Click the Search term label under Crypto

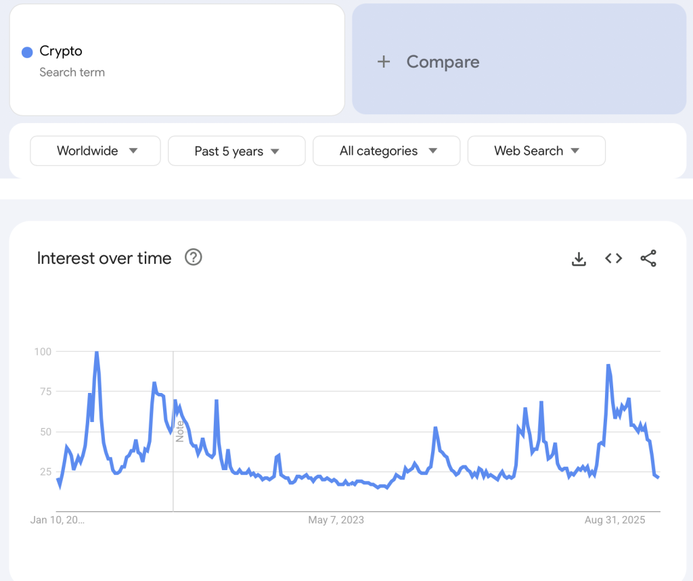point(71,72)
